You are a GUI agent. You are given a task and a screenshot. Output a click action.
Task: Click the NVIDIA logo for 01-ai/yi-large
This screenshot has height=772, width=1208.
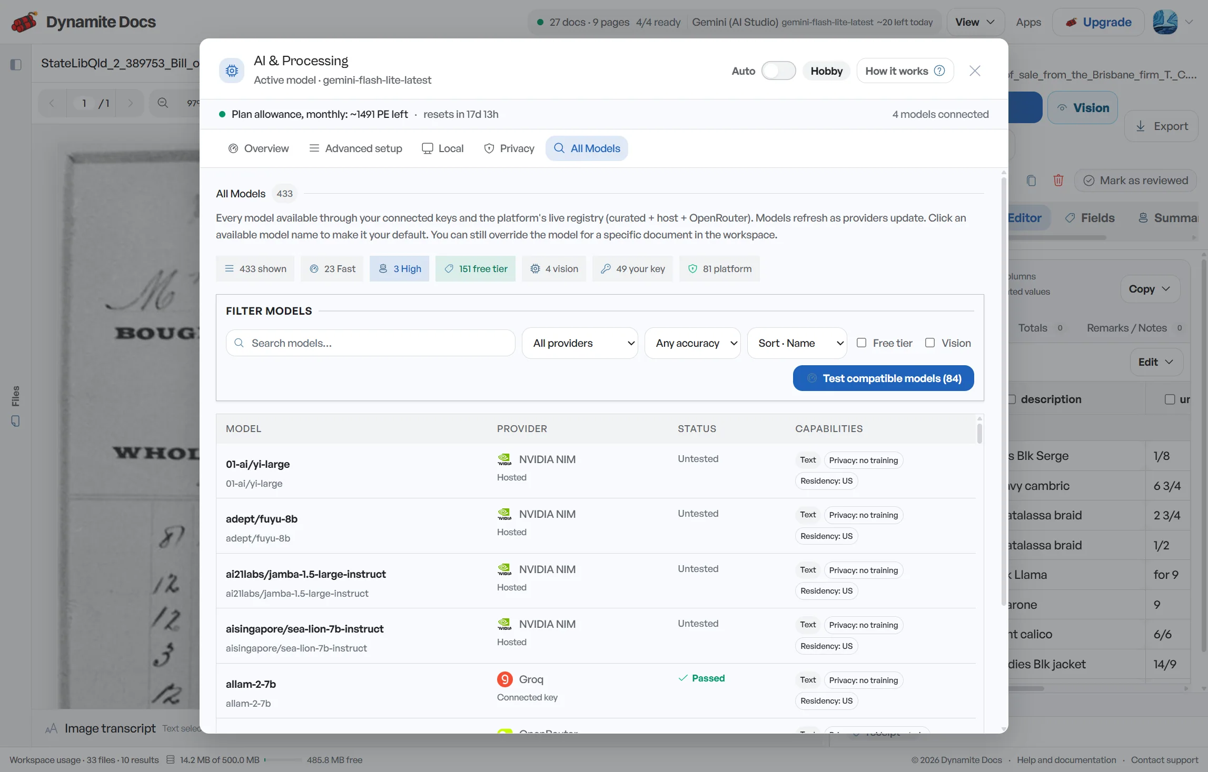coord(504,459)
